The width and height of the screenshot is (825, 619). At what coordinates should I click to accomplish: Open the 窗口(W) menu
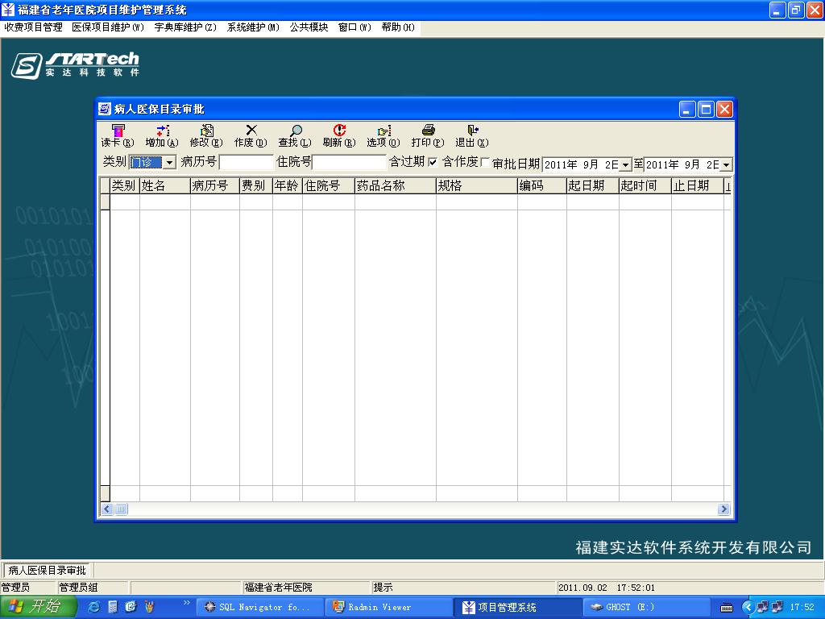click(x=354, y=27)
